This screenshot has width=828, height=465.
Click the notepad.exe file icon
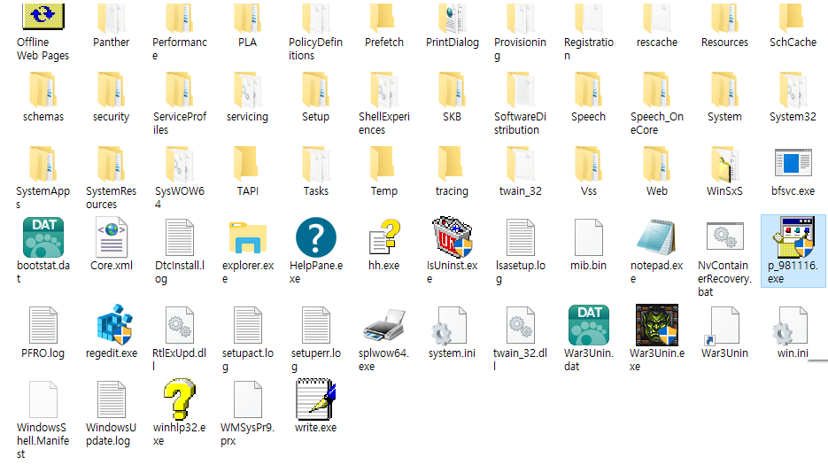point(656,237)
